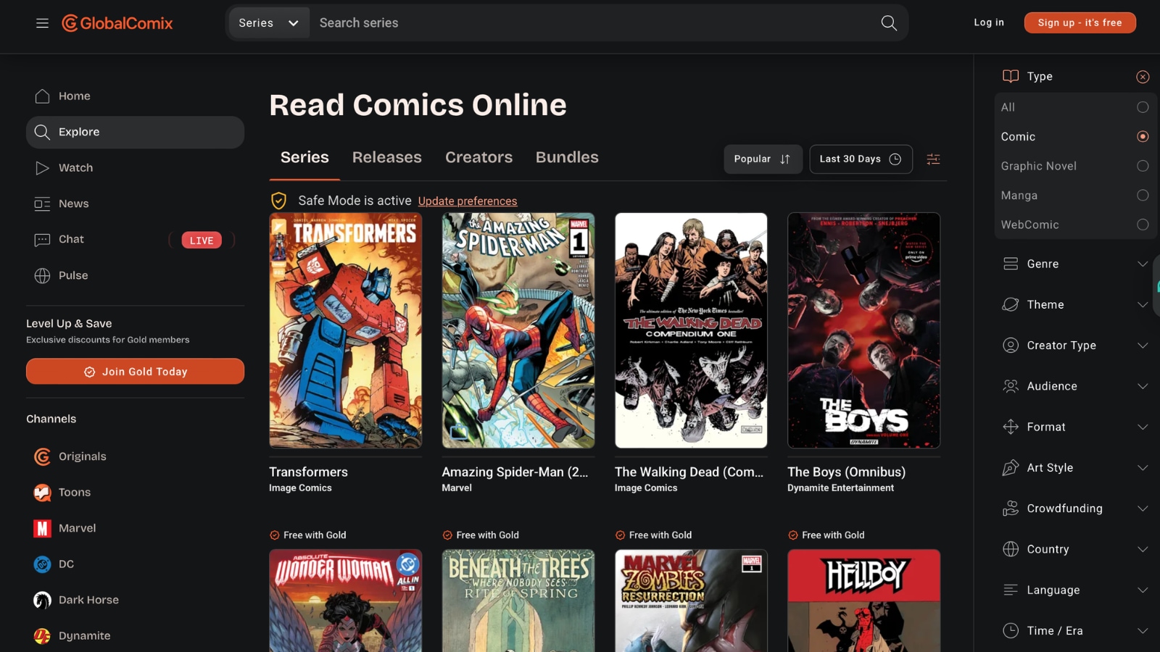Expand the Crowdfunding filter chevron
Viewport: 1160px width, 652px height.
(1143, 509)
